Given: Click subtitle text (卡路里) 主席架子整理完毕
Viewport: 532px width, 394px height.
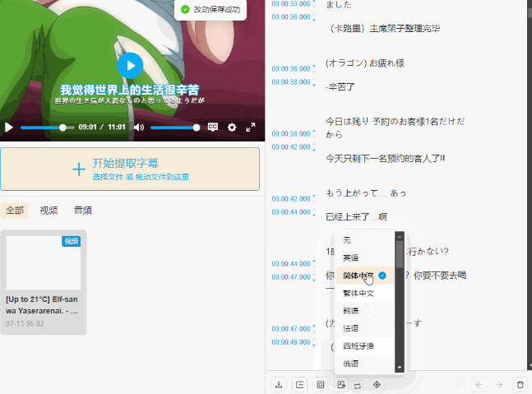Looking at the screenshot, I should click(x=385, y=29).
